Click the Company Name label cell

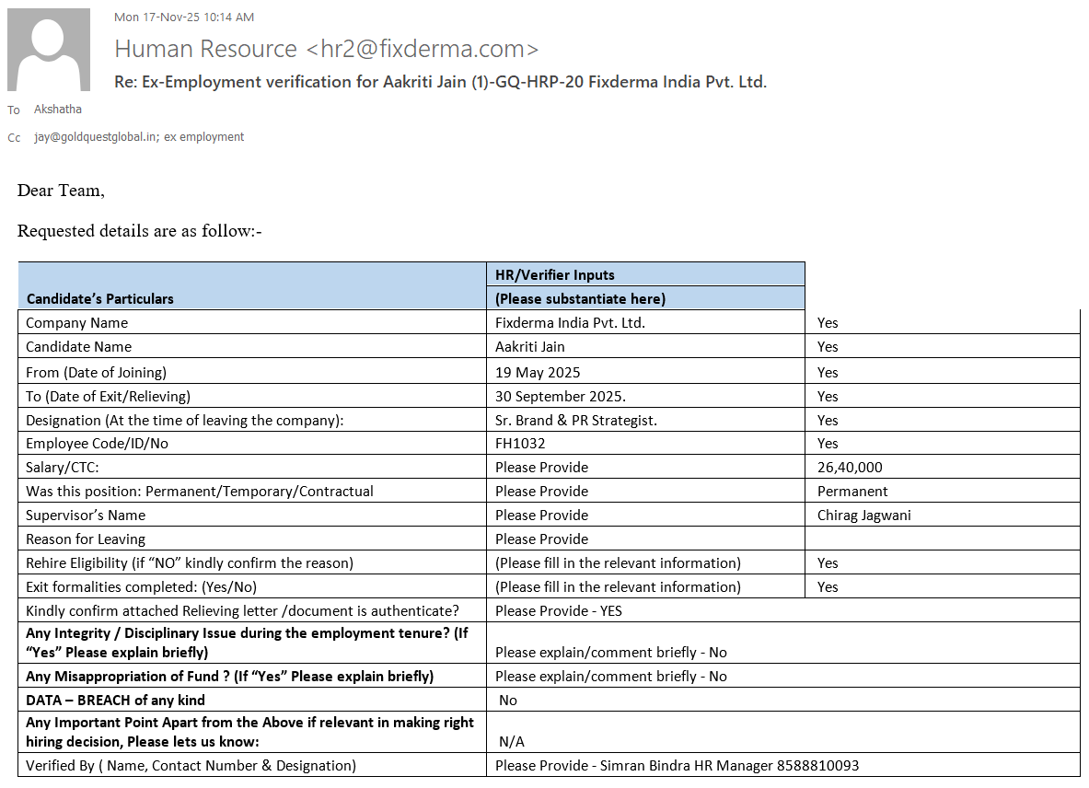[252, 322]
